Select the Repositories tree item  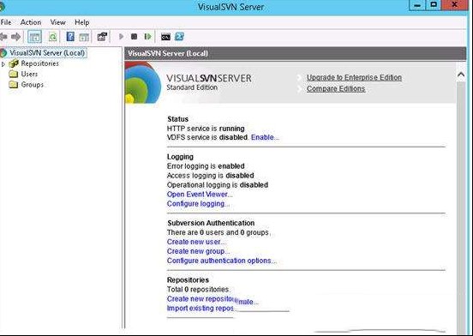point(39,63)
